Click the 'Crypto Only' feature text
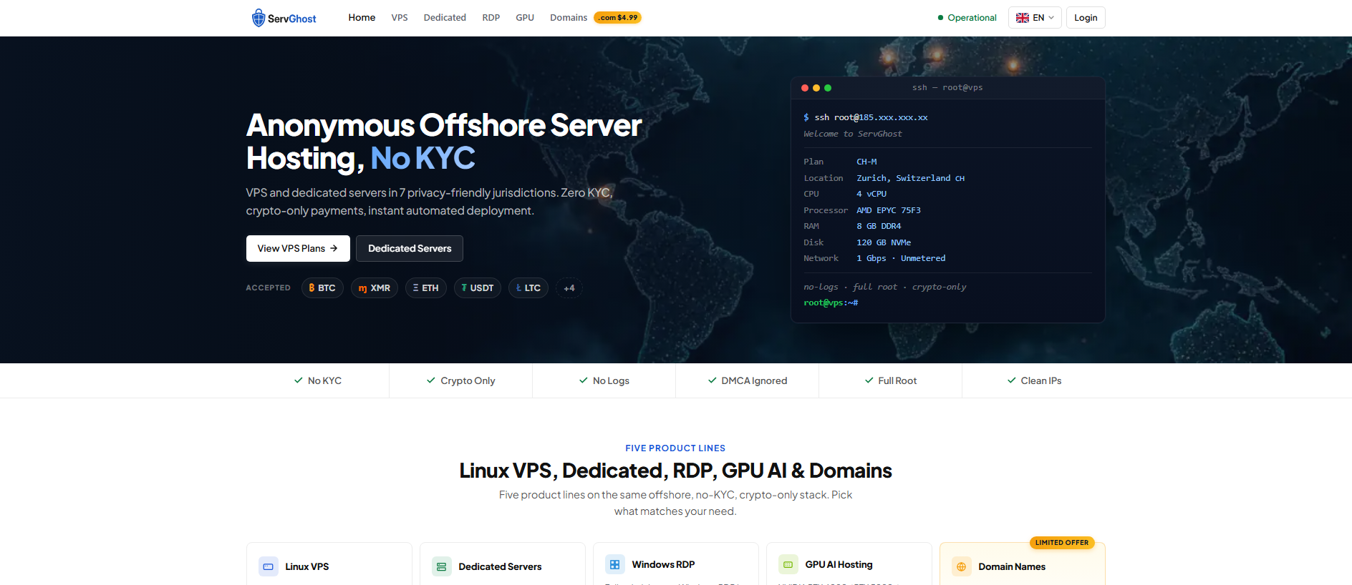 (468, 380)
